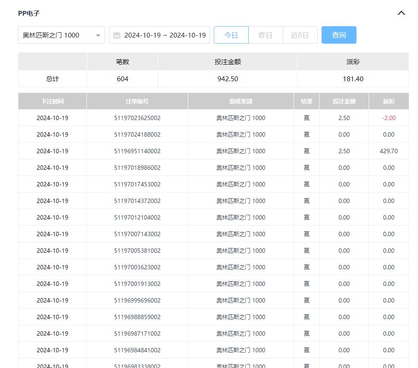Click the total 投注金额 value 942.50
Image resolution: width=418 pixels, height=368 pixels.
[227, 79]
